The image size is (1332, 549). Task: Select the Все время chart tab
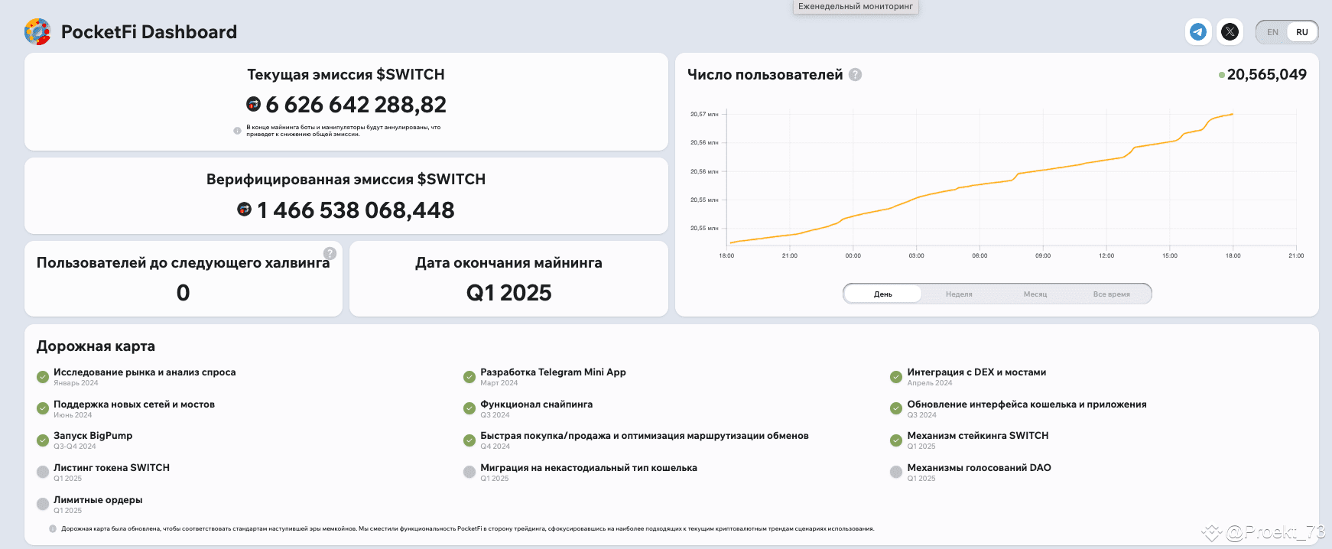point(1111,294)
